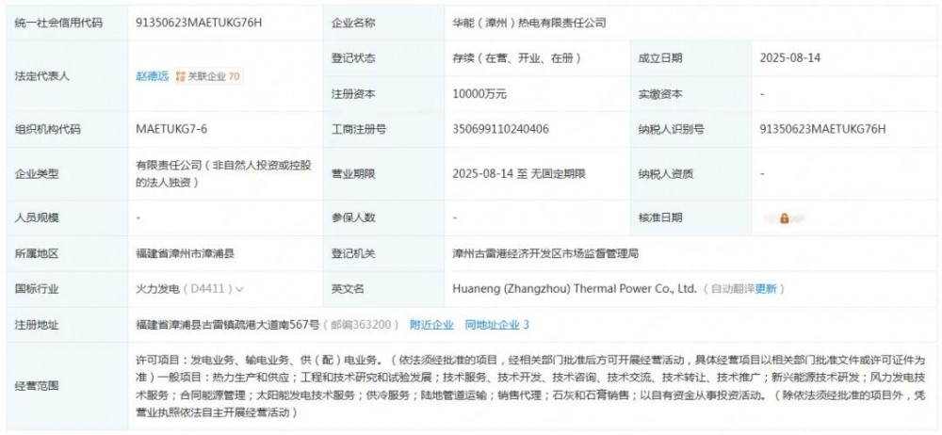Open 同地址企业 3 link
942x435 pixels.
496,325
